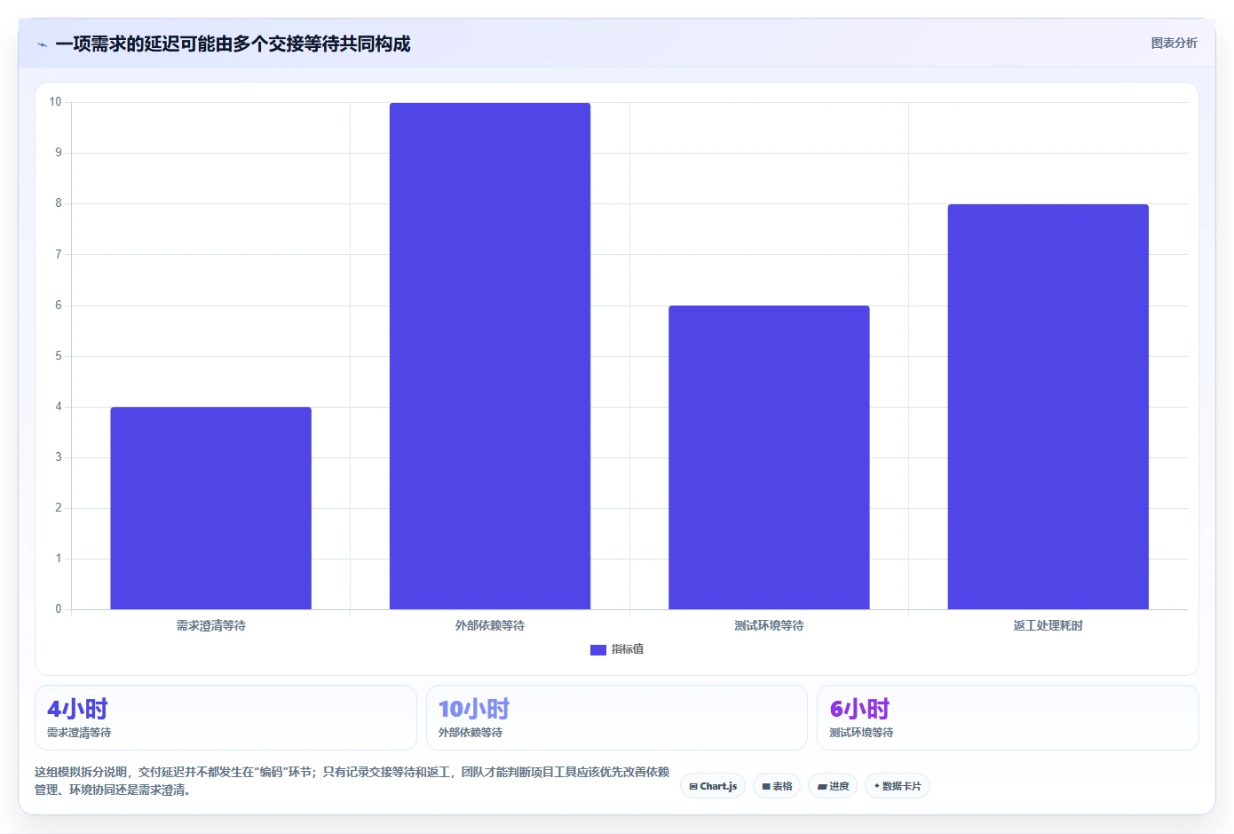The width and height of the screenshot is (1234, 834).
Task: Click the lightning icon beside the title
Action: (x=42, y=44)
